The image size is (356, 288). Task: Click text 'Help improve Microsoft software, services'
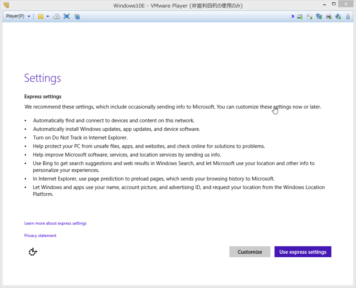pyautogui.click(x=127, y=154)
